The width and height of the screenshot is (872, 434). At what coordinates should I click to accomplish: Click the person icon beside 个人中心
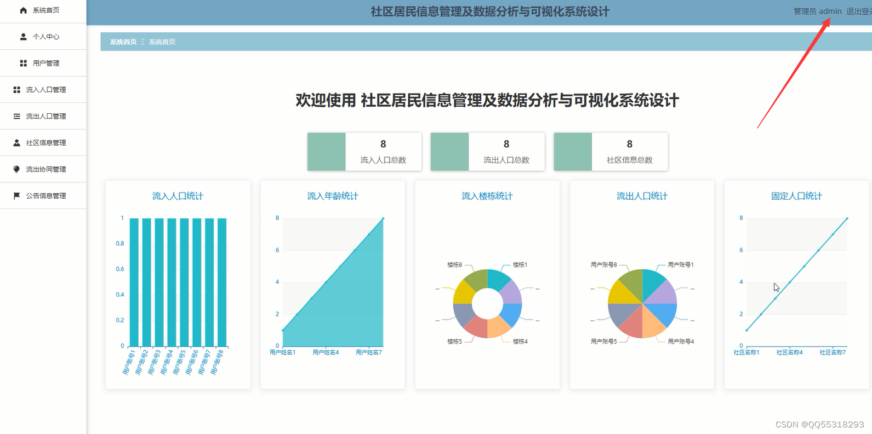[23, 37]
